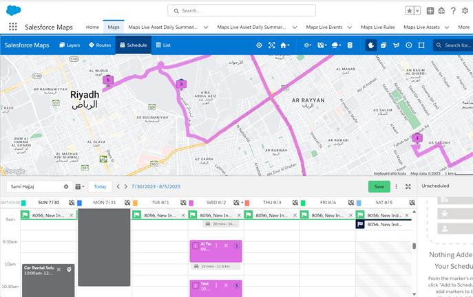Toggle the MON 7/31 route map visibility

click(x=127, y=203)
